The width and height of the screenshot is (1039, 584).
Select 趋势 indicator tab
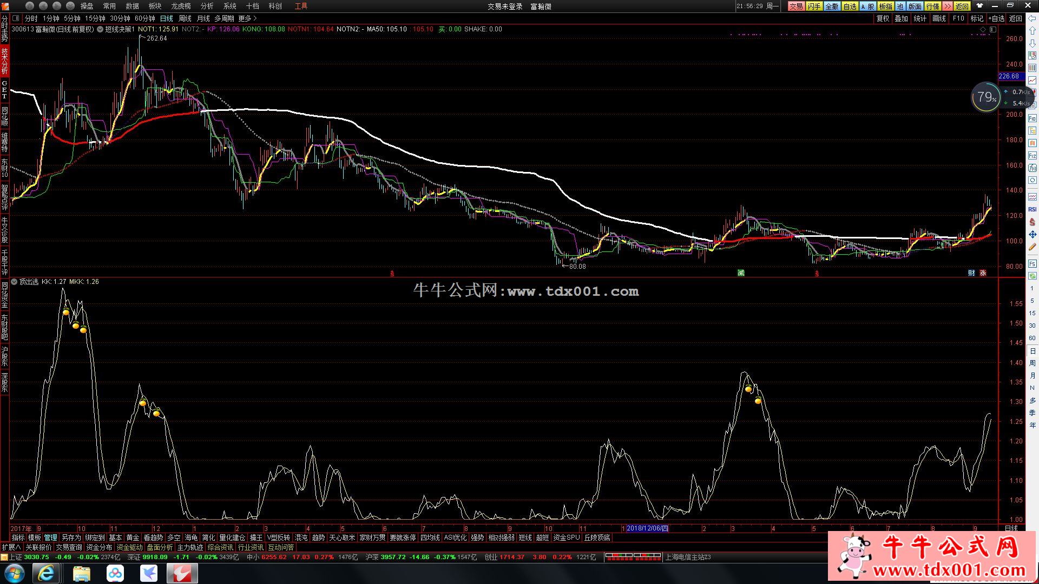click(319, 537)
